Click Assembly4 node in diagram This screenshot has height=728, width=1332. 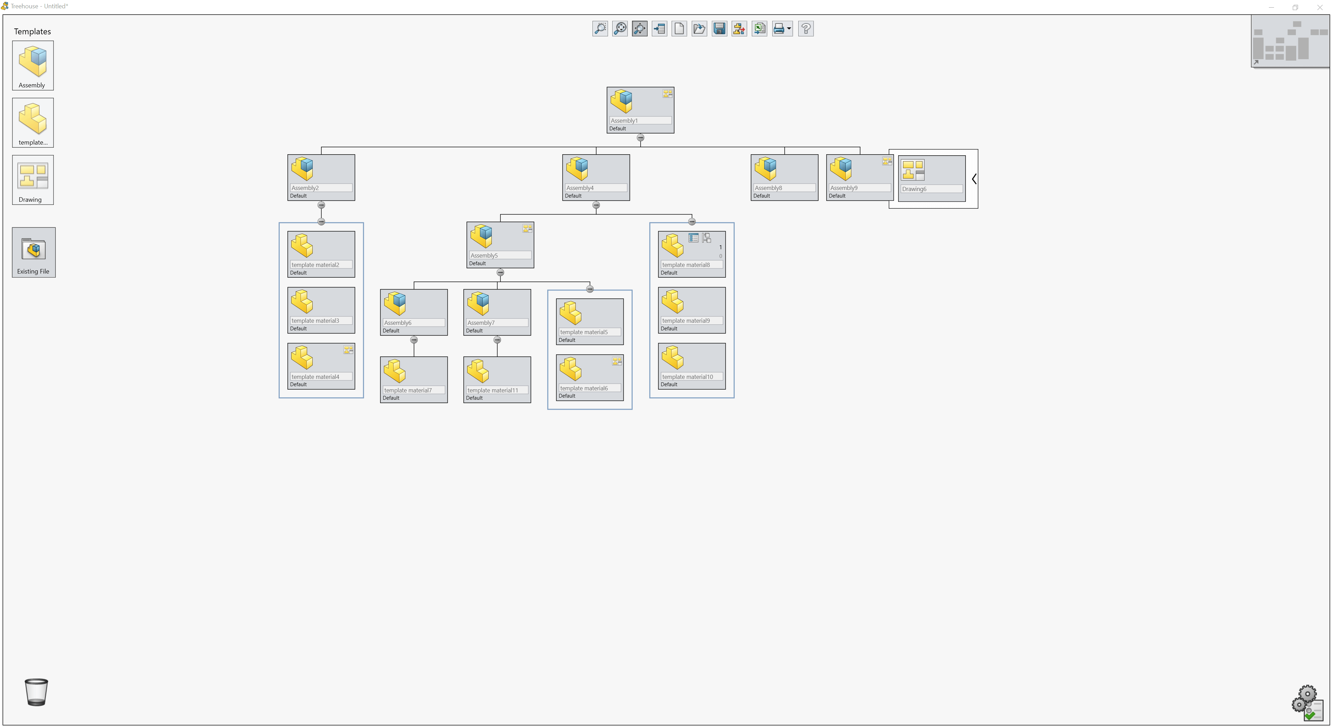coord(595,176)
